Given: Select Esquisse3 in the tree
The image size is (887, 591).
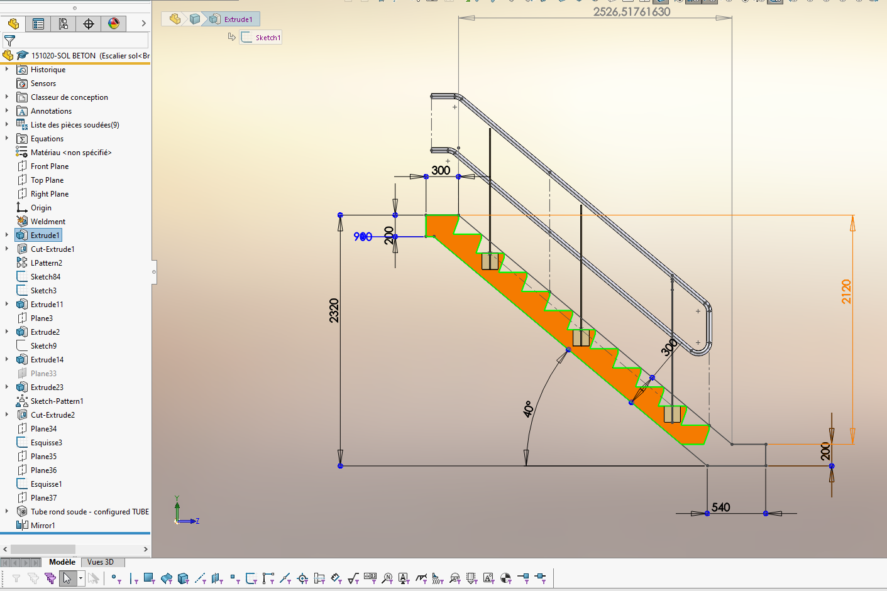Looking at the screenshot, I should [46, 443].
